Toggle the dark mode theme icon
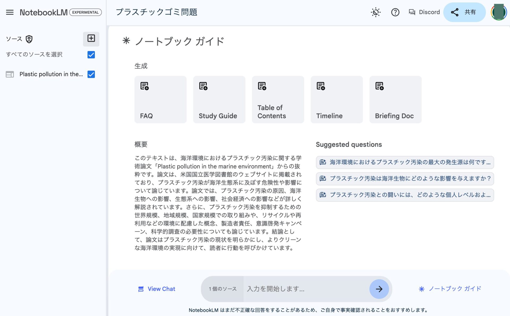Screen dimensions: 510x316 (x=376, y=12)
